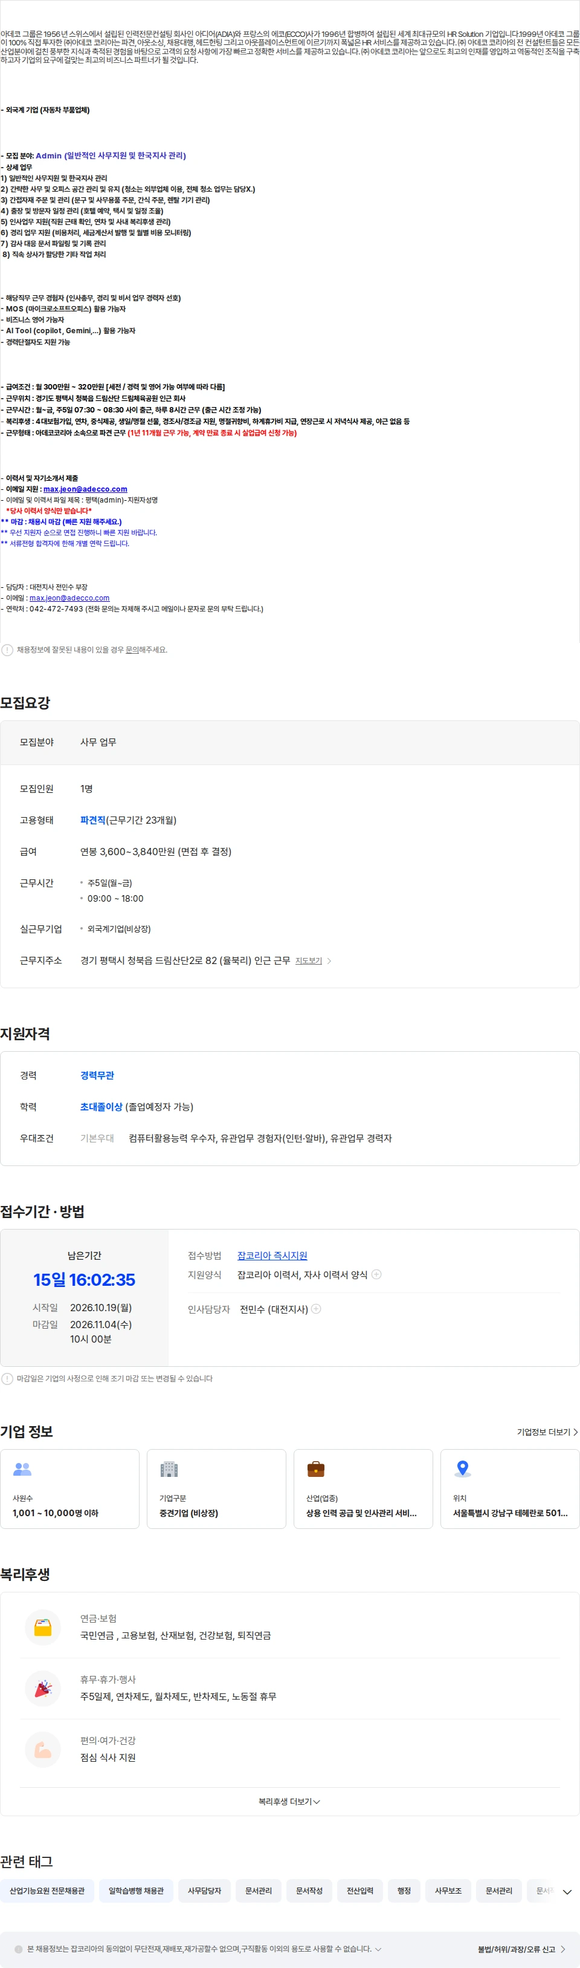This screenshot has width=580, height=1968.
Task: Expand 복리후생 더보기
Action: [x=289, y=1802]
